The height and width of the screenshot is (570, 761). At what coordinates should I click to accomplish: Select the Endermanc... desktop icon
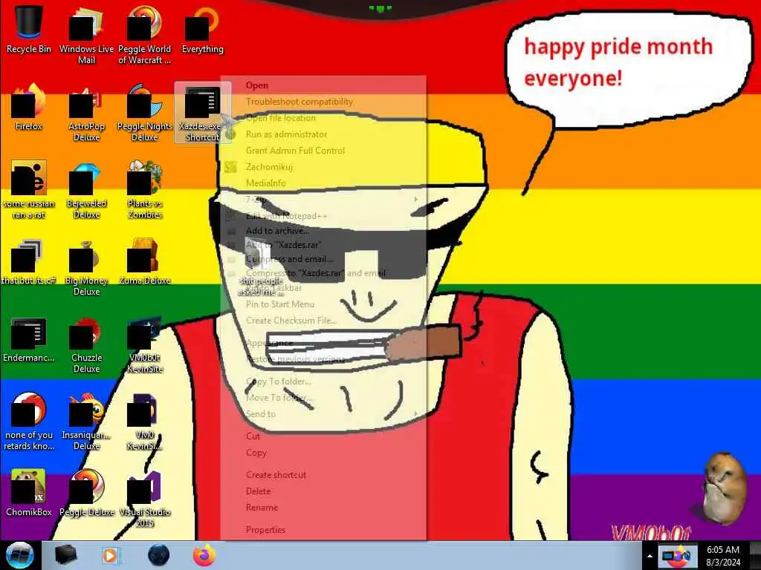click(x=29, y=339)
